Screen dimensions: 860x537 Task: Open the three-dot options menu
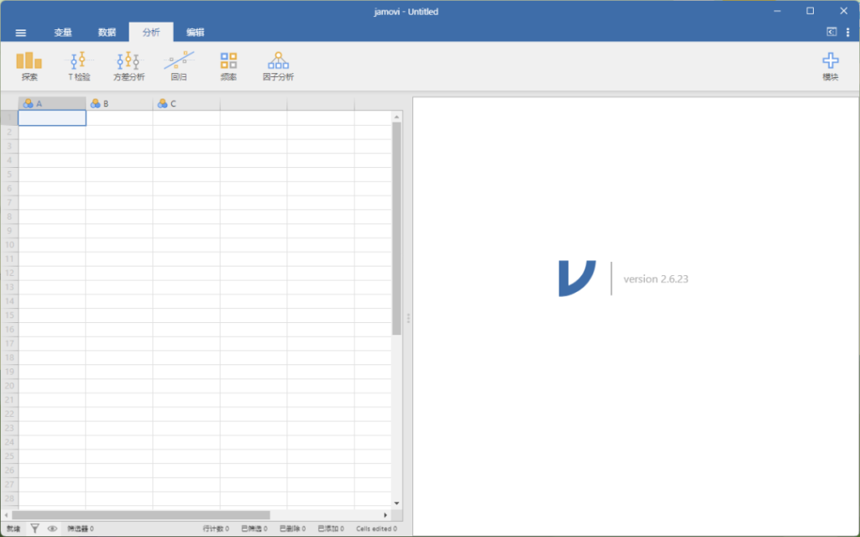click(x=847, y=32)
